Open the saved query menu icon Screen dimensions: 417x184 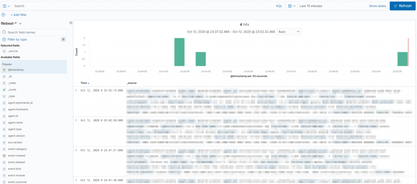pyautogui.click(x=7, y=6)
